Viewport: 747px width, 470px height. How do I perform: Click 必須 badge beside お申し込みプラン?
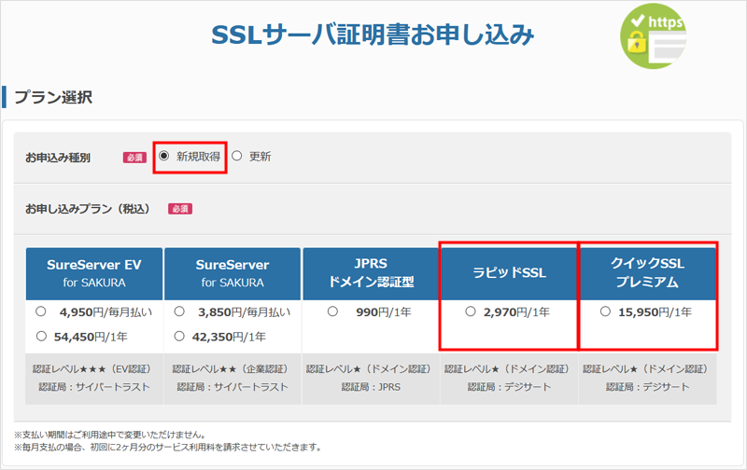point(180,208)
